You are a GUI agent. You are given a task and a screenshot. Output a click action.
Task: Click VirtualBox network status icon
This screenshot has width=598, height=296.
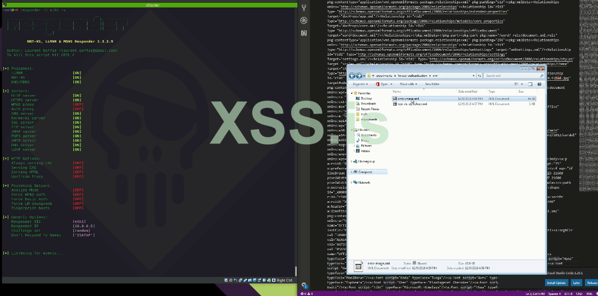pyautogui.click(x=241, y=280)
